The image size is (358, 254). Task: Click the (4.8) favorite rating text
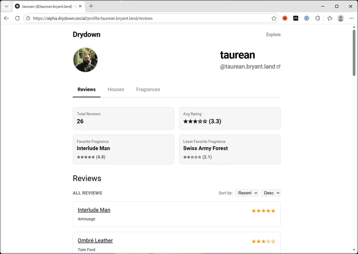pos(101,157)
